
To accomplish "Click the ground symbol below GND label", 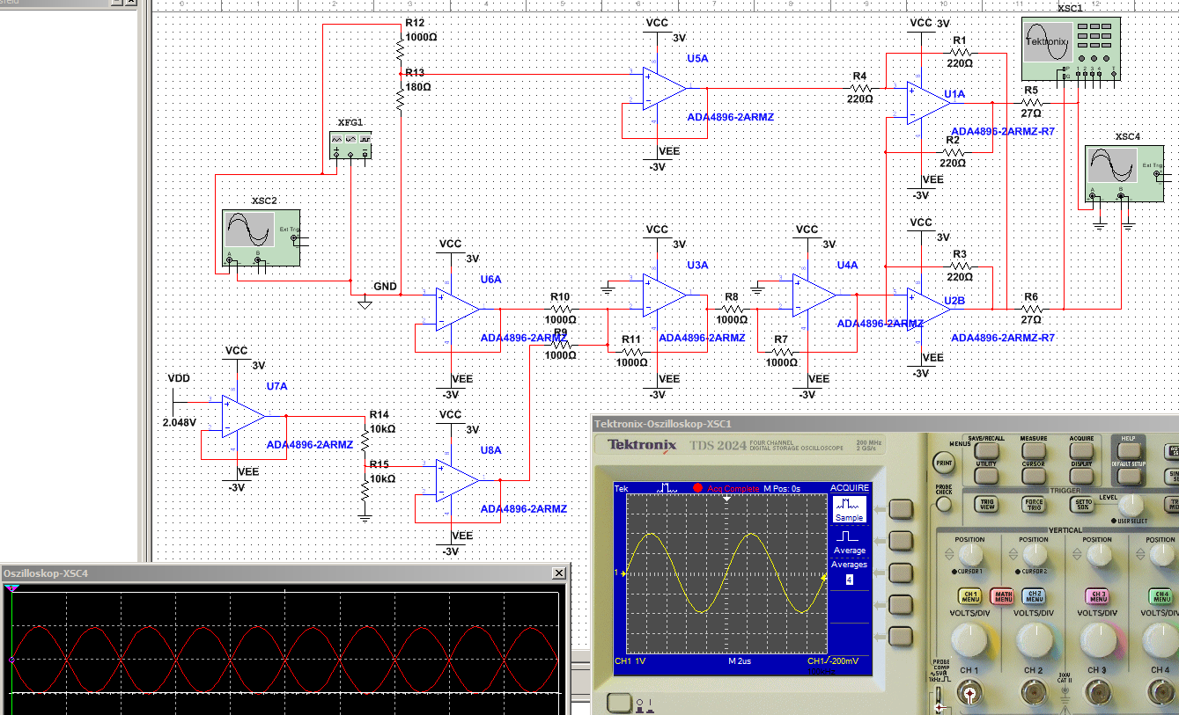I will point(363,303).
